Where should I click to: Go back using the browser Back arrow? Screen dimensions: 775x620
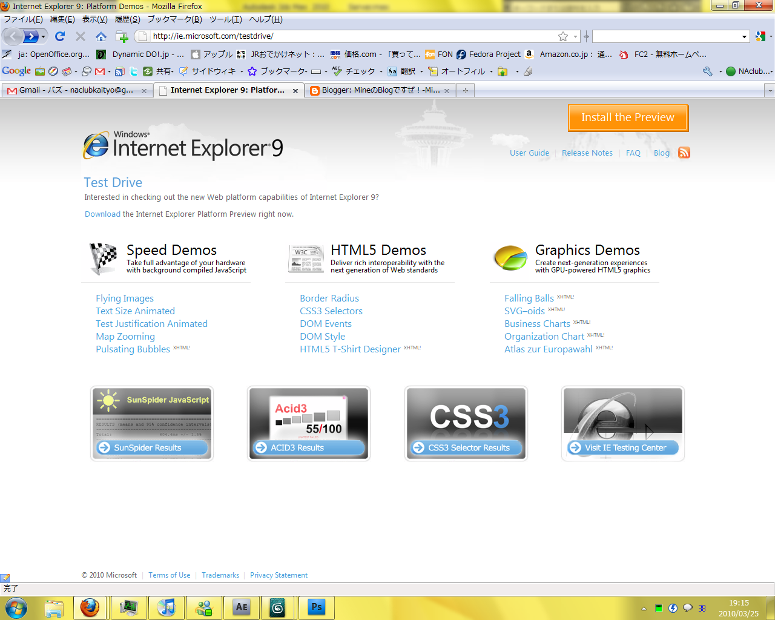[x=13, y=36]
